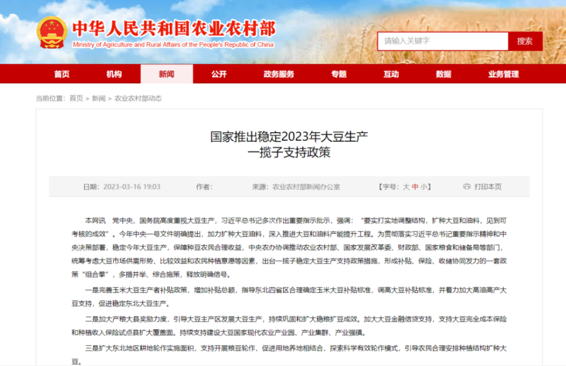
Task: Open the 业务管理 navigation tab
Action: (503, 74)
